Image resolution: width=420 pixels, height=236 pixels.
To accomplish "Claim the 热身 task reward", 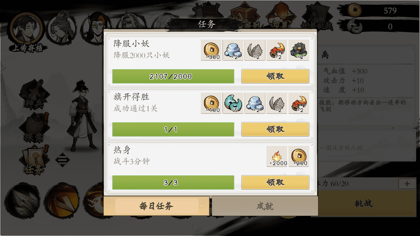I will (275, 182).
